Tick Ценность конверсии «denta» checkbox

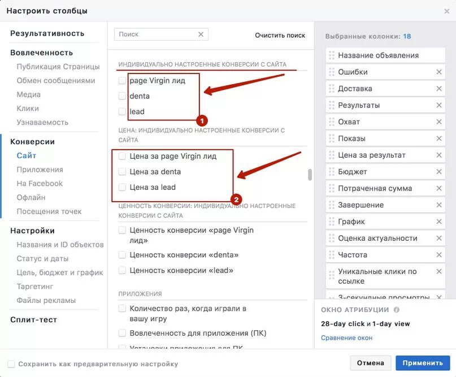pyautogui.click(x=122, y=255)
